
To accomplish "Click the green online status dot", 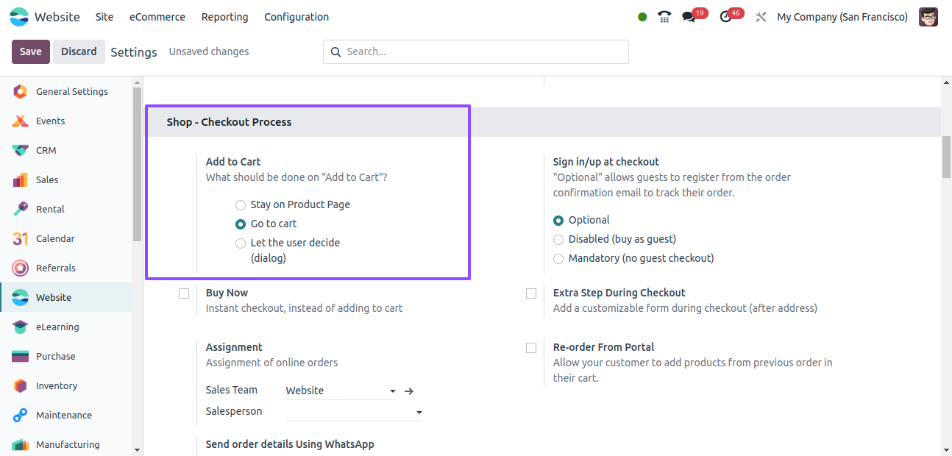I will tap(642, 17).
